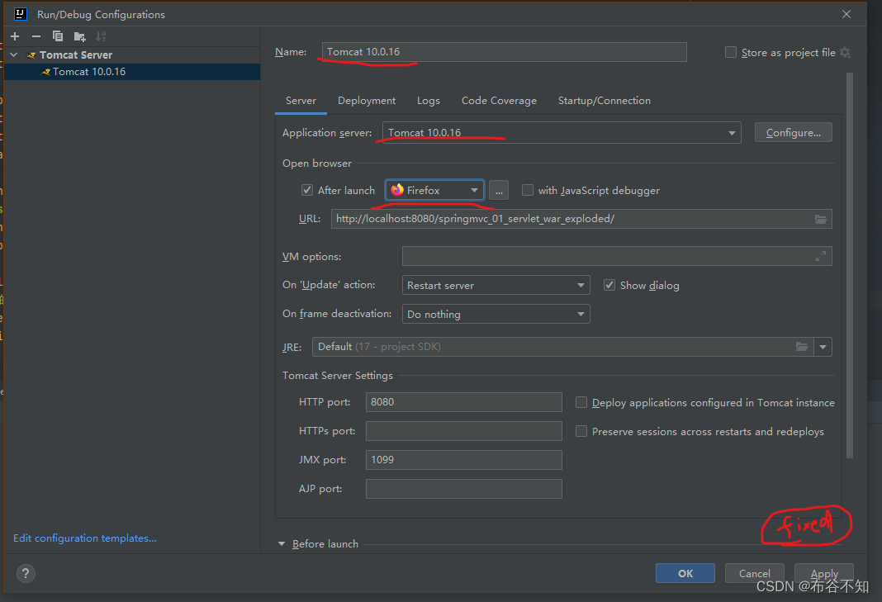Screen dimensions: 882x602
Task: Open JRE dropdown arrow
Action: [x=823, y=347]
